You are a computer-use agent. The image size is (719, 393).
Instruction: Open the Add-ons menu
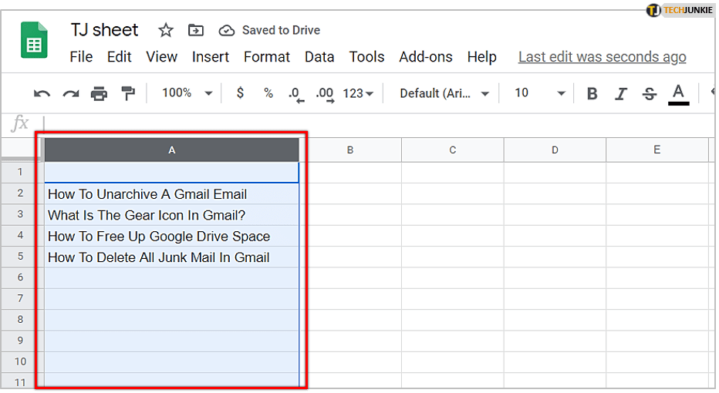[x=425, y=57]
